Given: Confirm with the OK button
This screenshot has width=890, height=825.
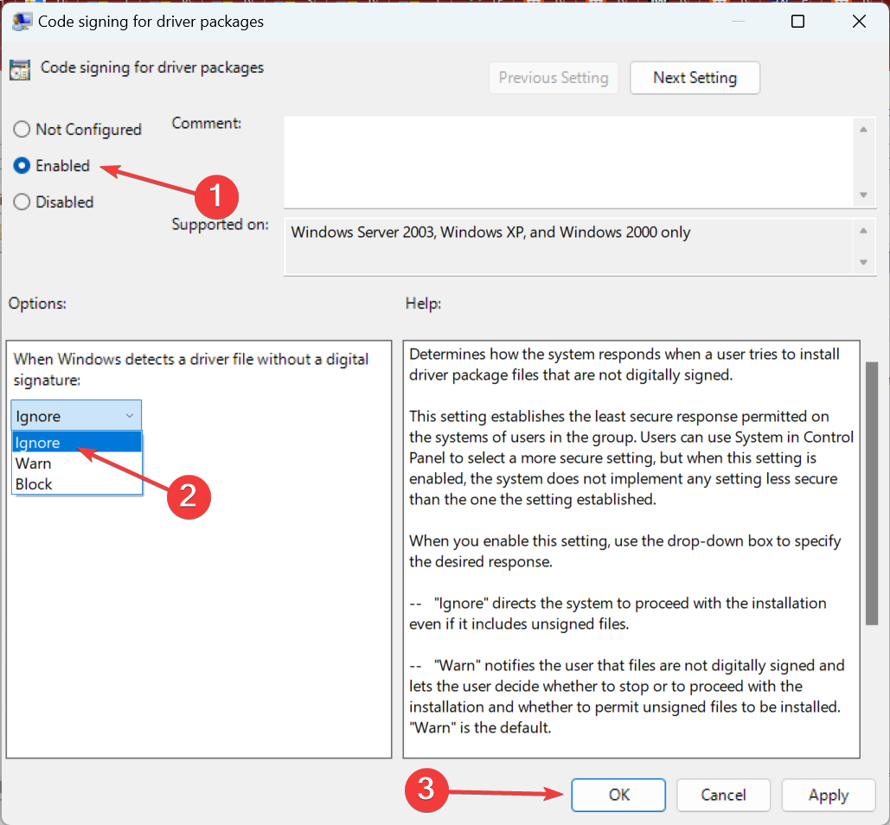Looking at the screenshot, I should click(618, 795).
